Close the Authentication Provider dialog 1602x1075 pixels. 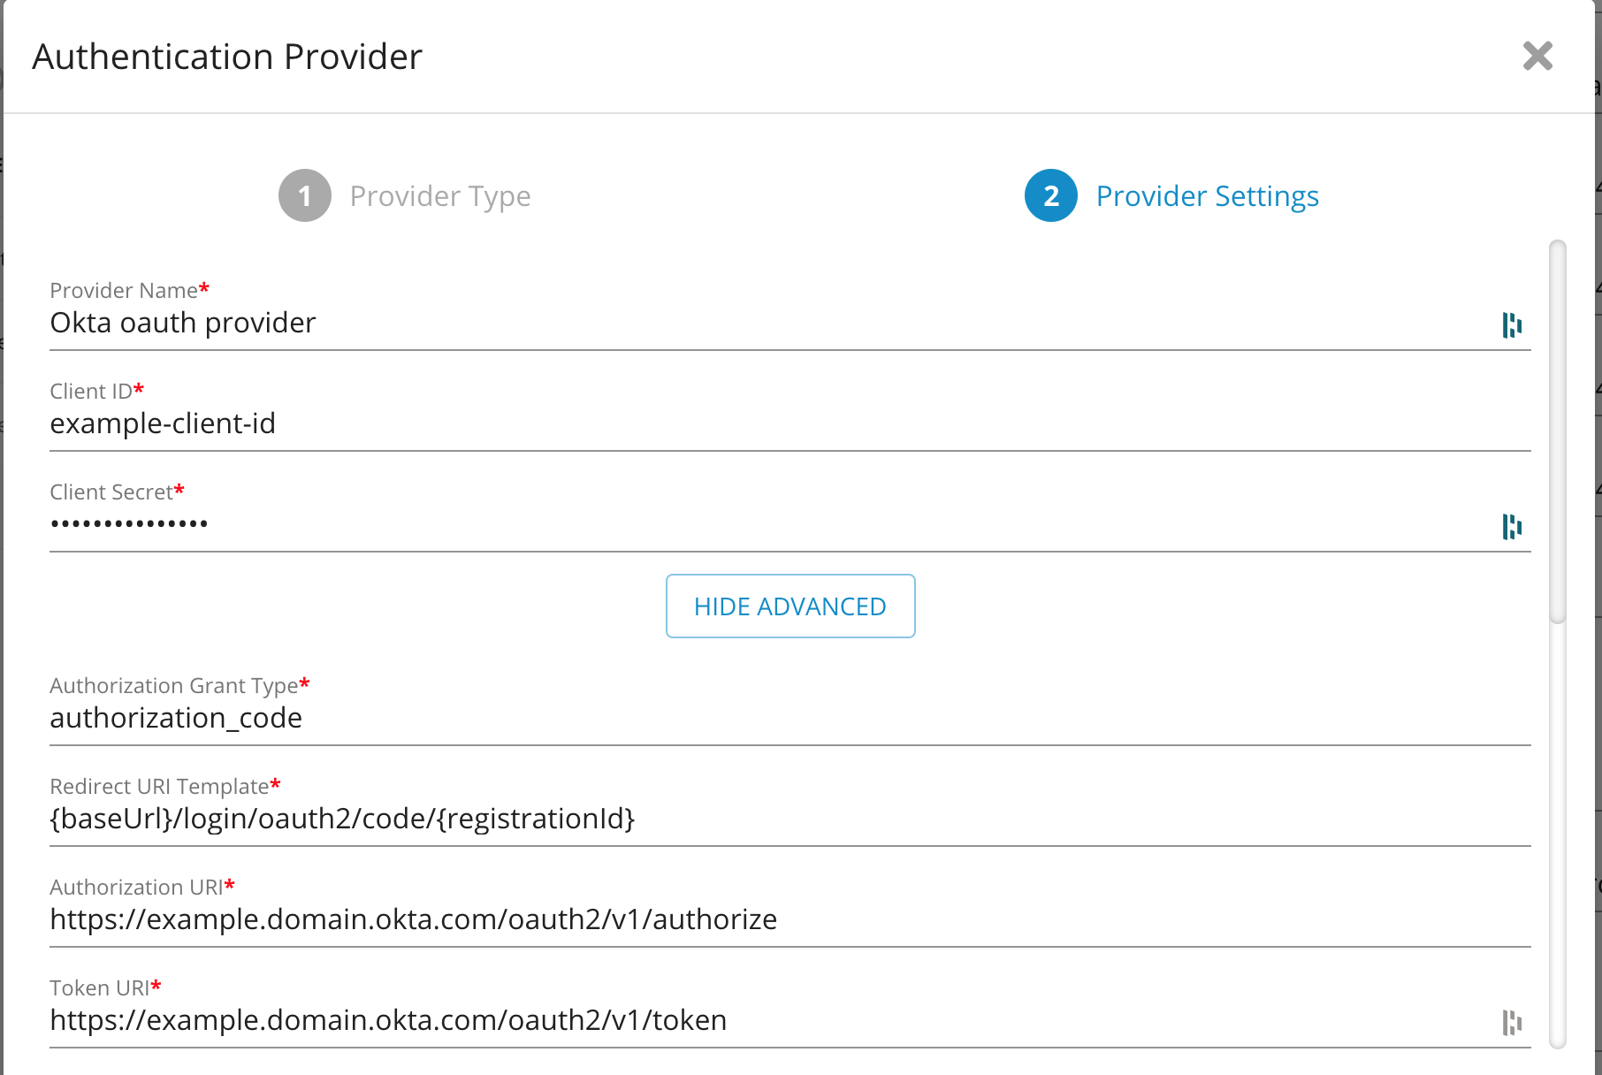tap(1537, 57)
